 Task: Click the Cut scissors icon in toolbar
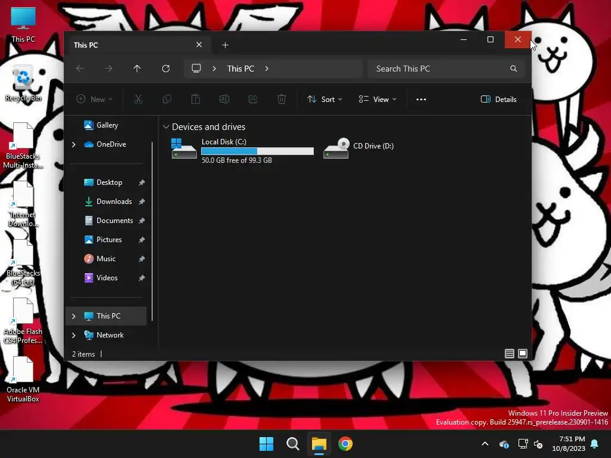point(138,100)
